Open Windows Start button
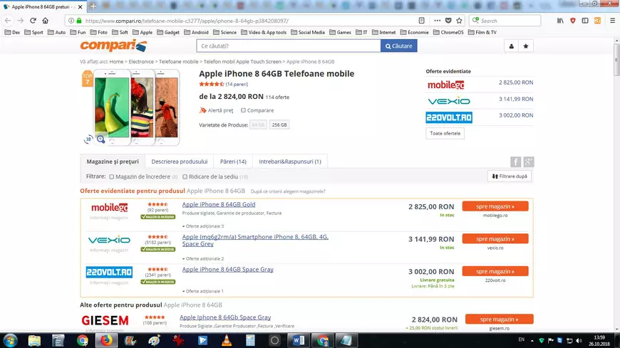Image resolution: width=620 pixels, height=348 pixels. 10,340
